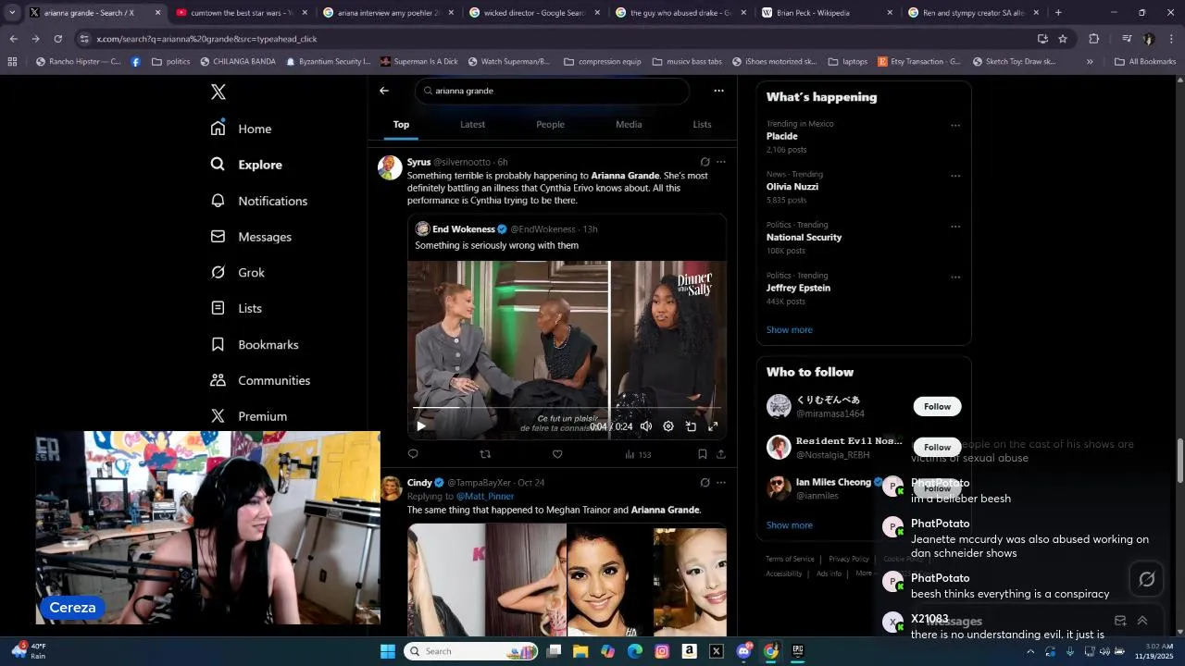Open Lists in the sidebar
This screenshot has height=666, width=1185.
[x=236, y=308]
